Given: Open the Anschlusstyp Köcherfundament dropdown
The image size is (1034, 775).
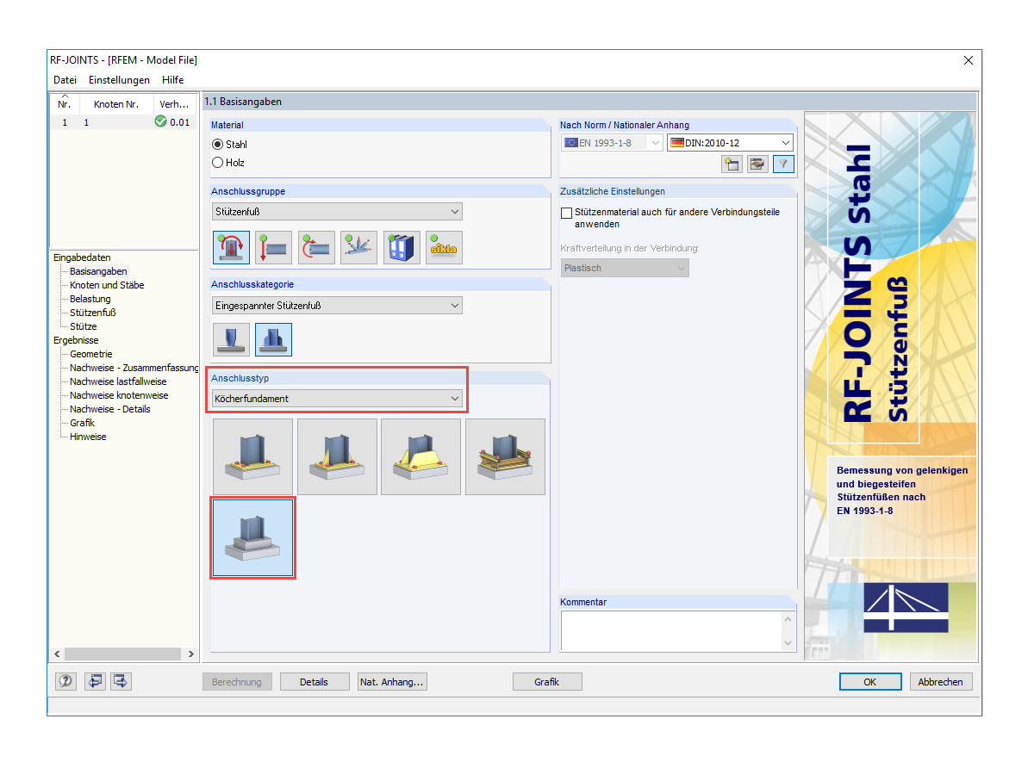Looking at the screenshot, I should tap(337, 399).
